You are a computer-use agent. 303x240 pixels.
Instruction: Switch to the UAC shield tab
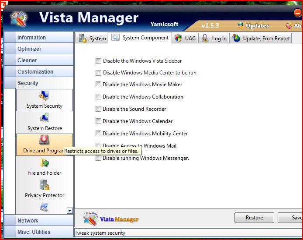tap(185, 38)
